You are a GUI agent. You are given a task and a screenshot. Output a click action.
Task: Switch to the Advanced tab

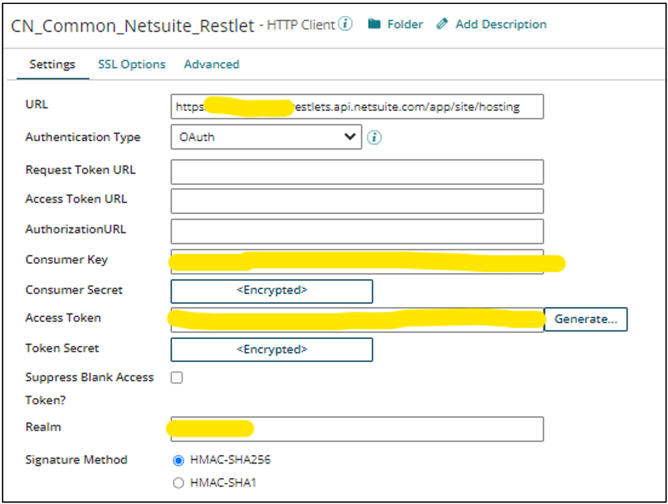pyautogui.click(x=211, y=64)
